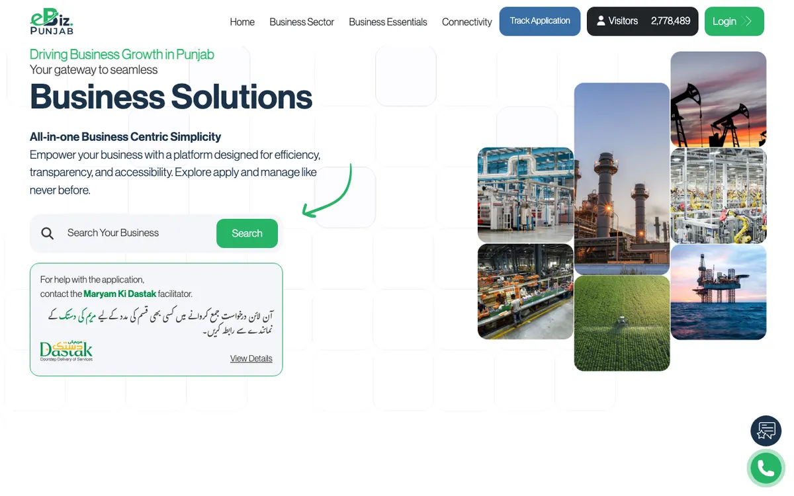Click the green Search button
Screen dimensions: 794x496
point(247,233)
